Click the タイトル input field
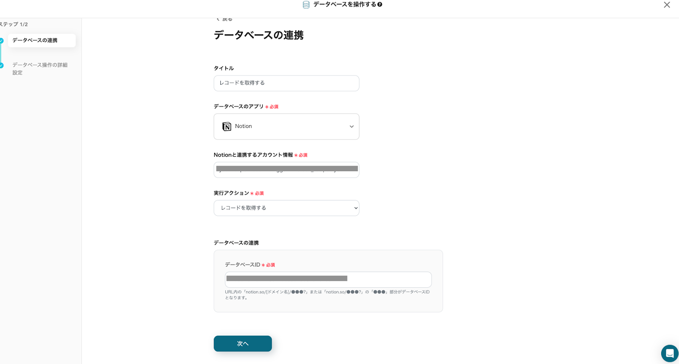 (286, 83)
